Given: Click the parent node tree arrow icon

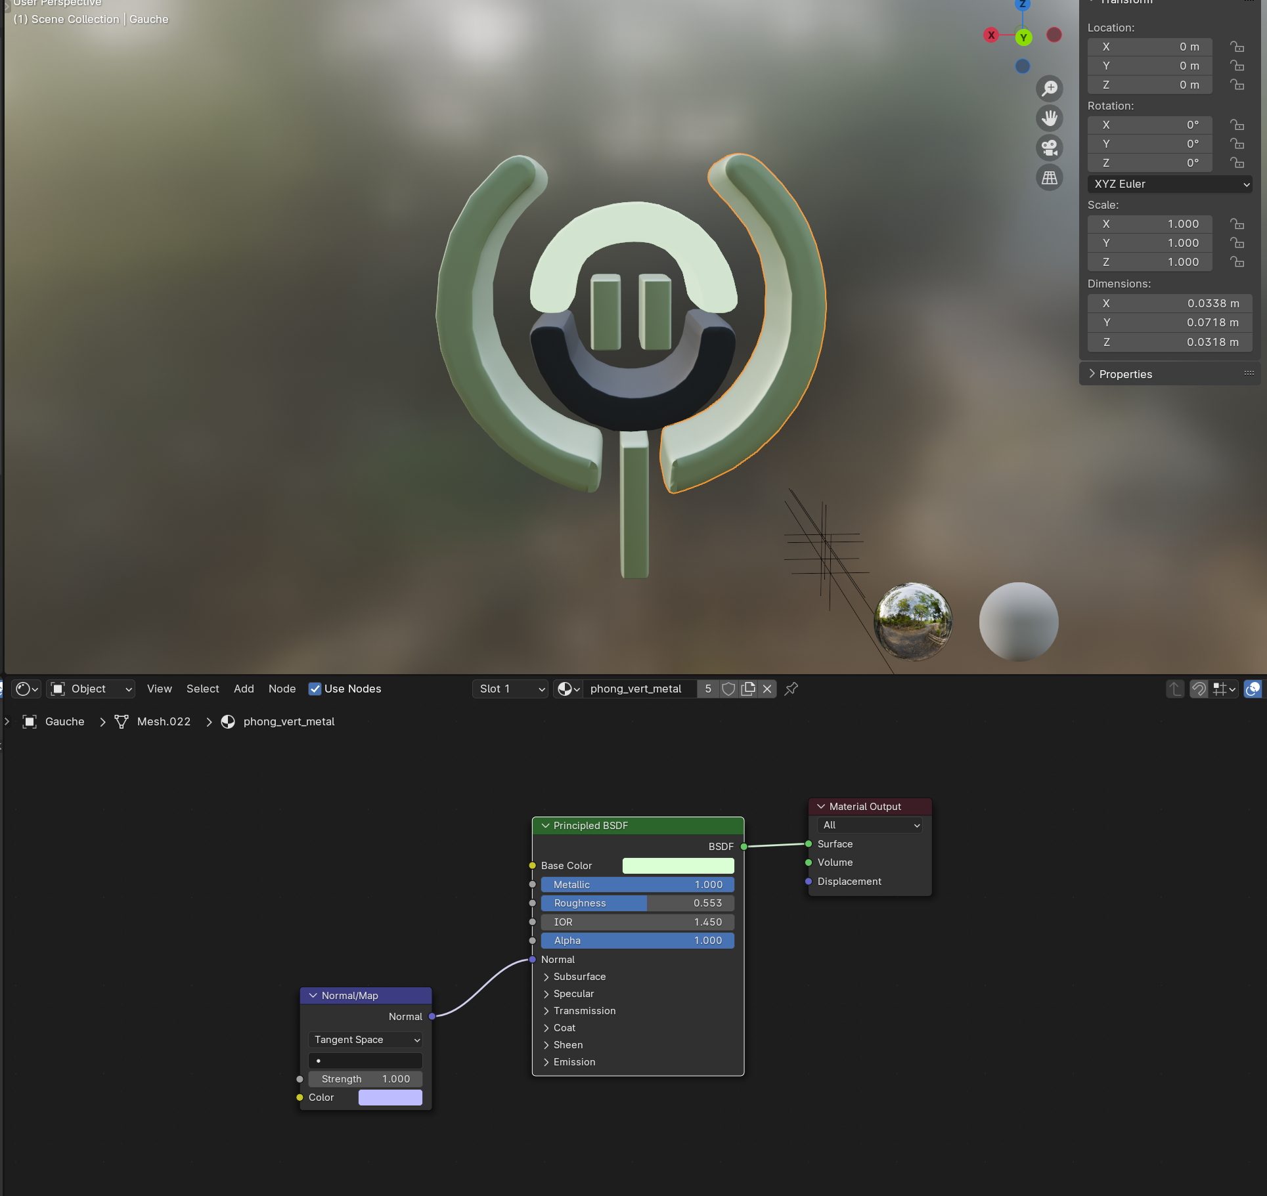Looking at the screenshot, I should [x=1175, y=689].
